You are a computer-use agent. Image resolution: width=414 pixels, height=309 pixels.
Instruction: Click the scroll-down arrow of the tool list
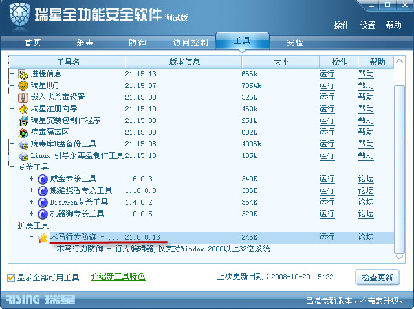[x=400, y=257]
